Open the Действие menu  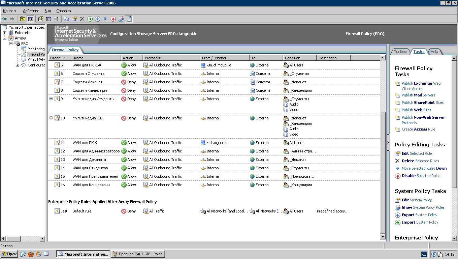(x=31, y=11)
